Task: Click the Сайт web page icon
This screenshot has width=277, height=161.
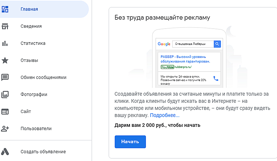Action: [x=5, y=111]
